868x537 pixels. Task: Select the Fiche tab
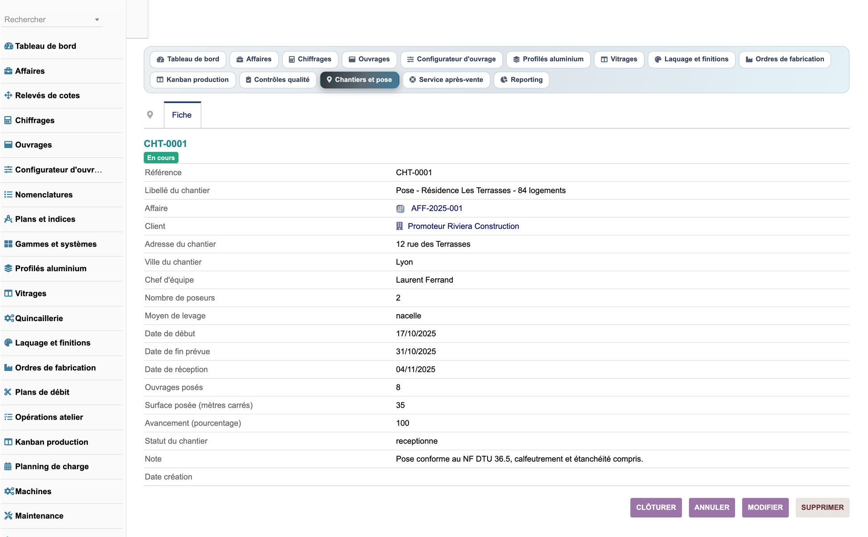[182, 115]
